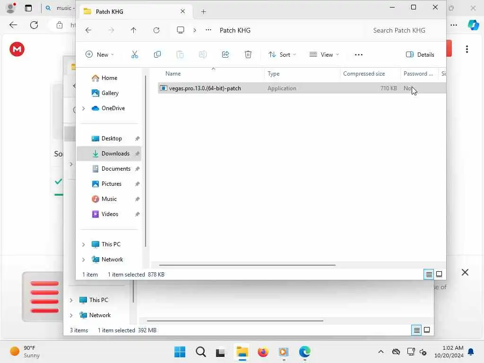Sort by the Name column header

tap(211, 74)
